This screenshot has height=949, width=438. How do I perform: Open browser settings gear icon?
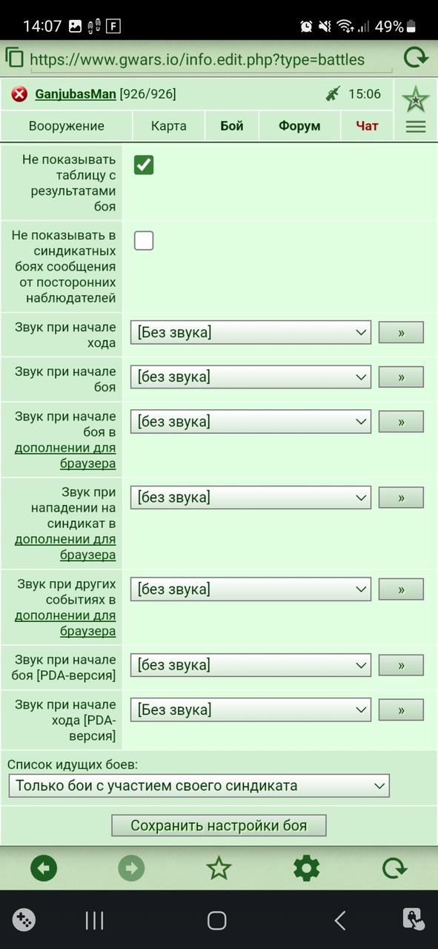[306, 868]
